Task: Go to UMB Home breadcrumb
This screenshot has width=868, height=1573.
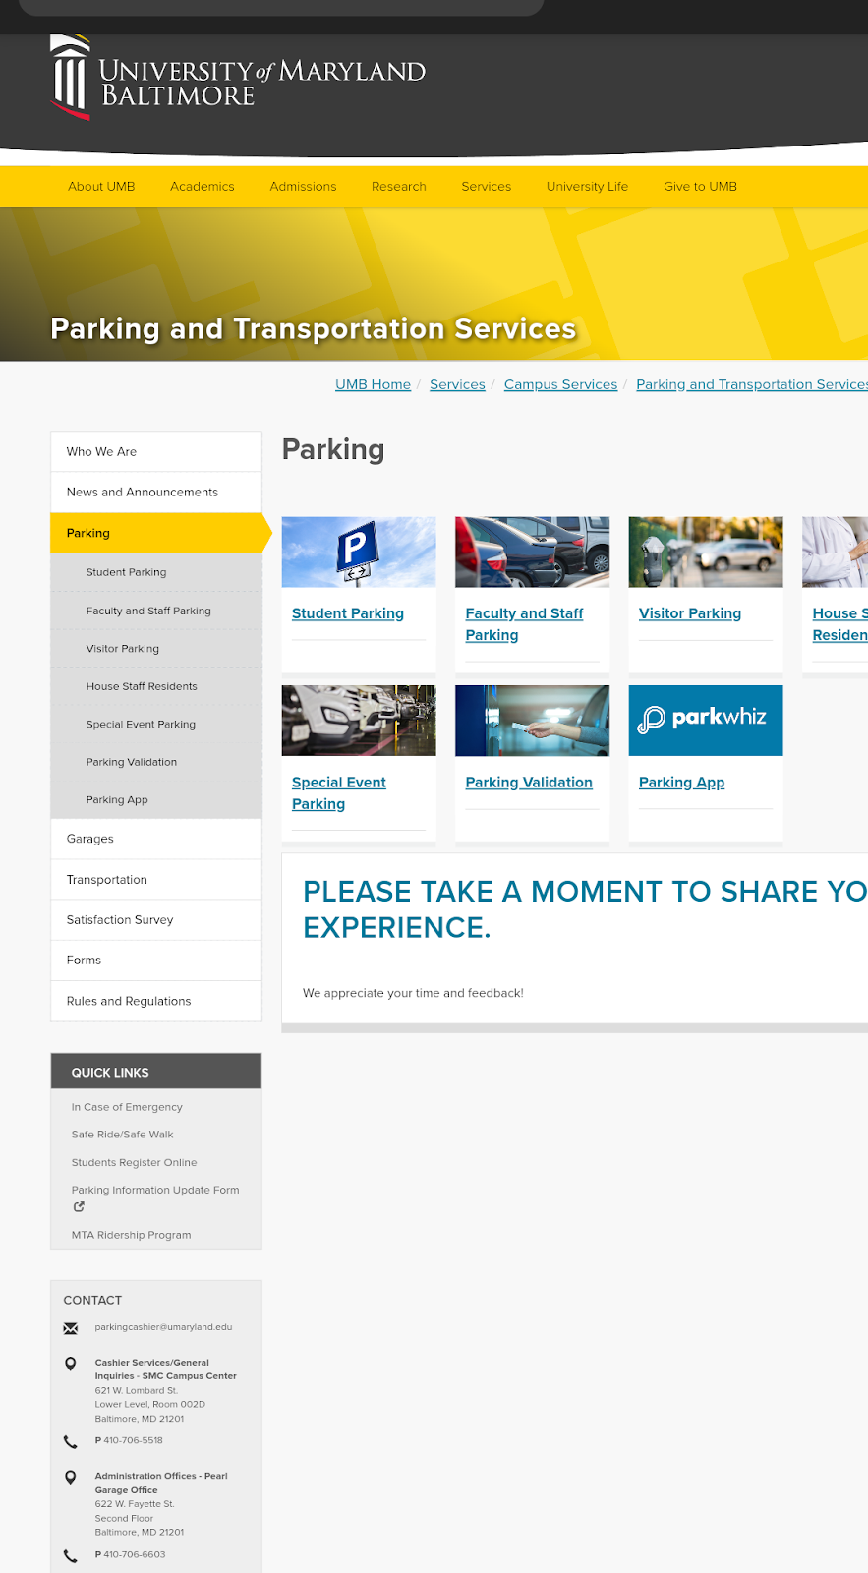Action: pos(373,384)
